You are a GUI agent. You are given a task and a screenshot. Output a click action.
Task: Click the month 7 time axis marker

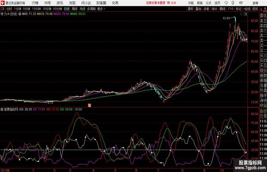pos(158,170)
